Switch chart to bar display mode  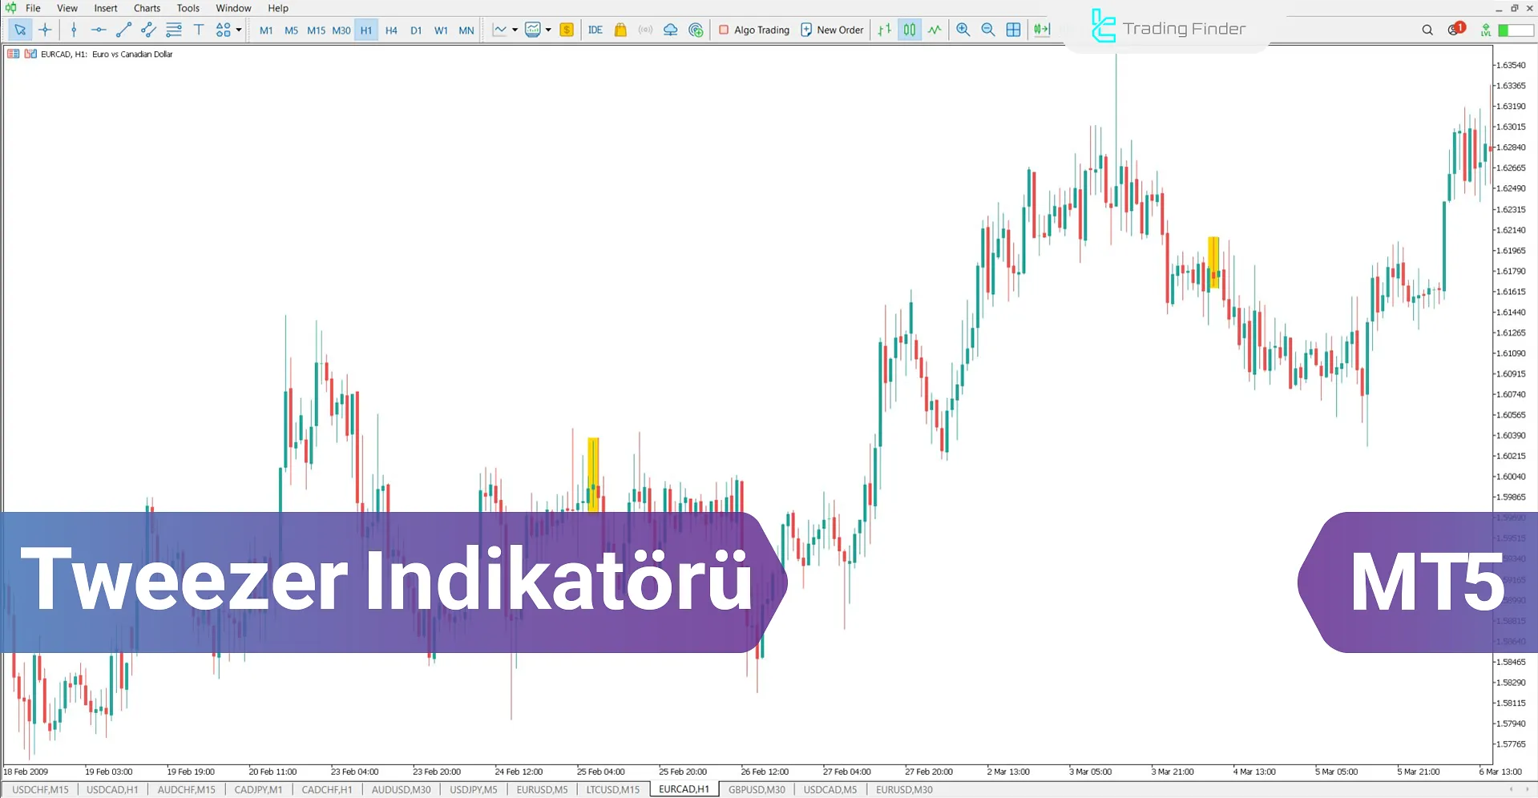click(884, 30)
